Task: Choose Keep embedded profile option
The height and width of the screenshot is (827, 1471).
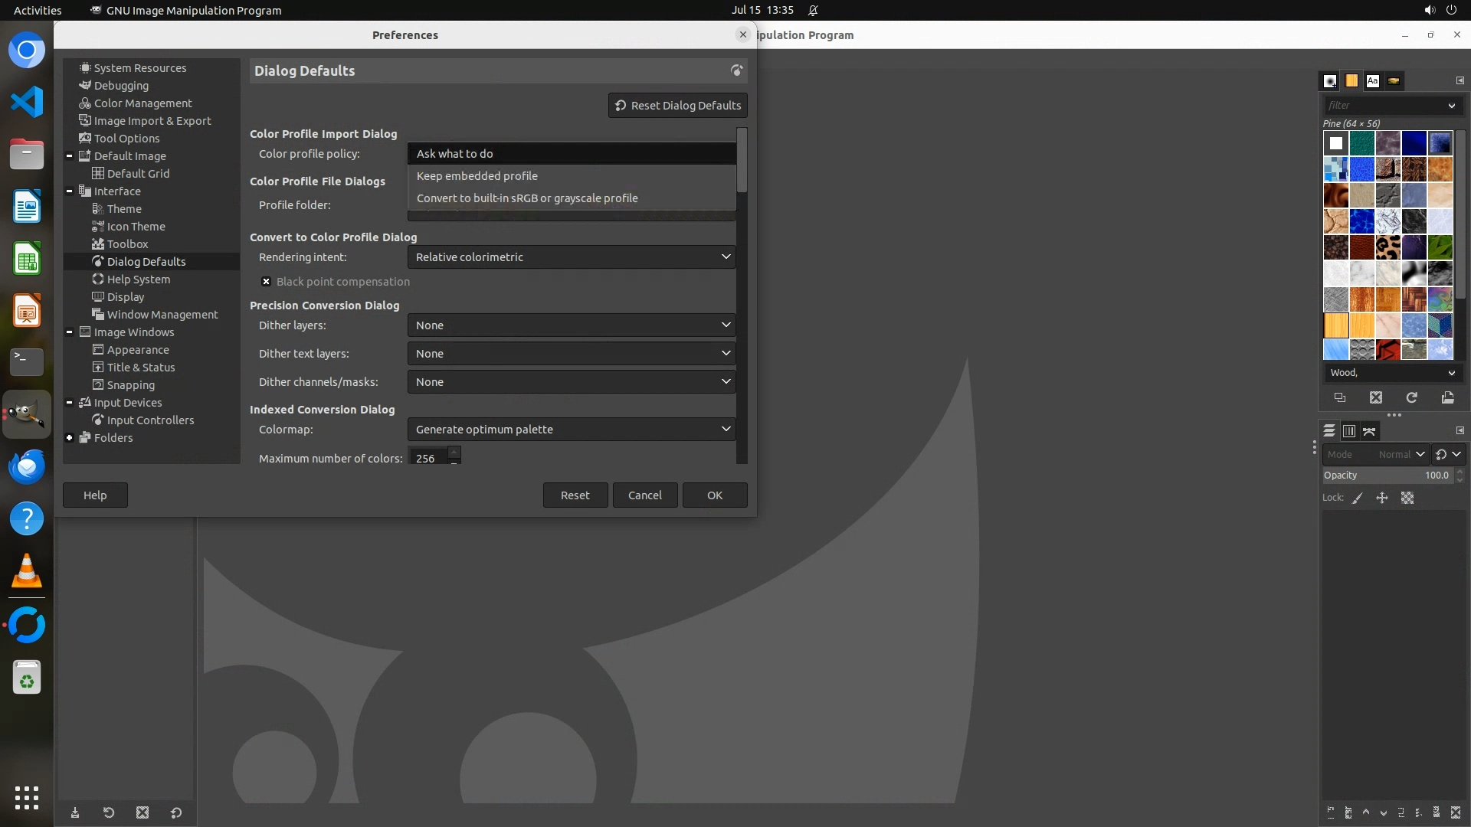Action: click(x=477, y=176)
